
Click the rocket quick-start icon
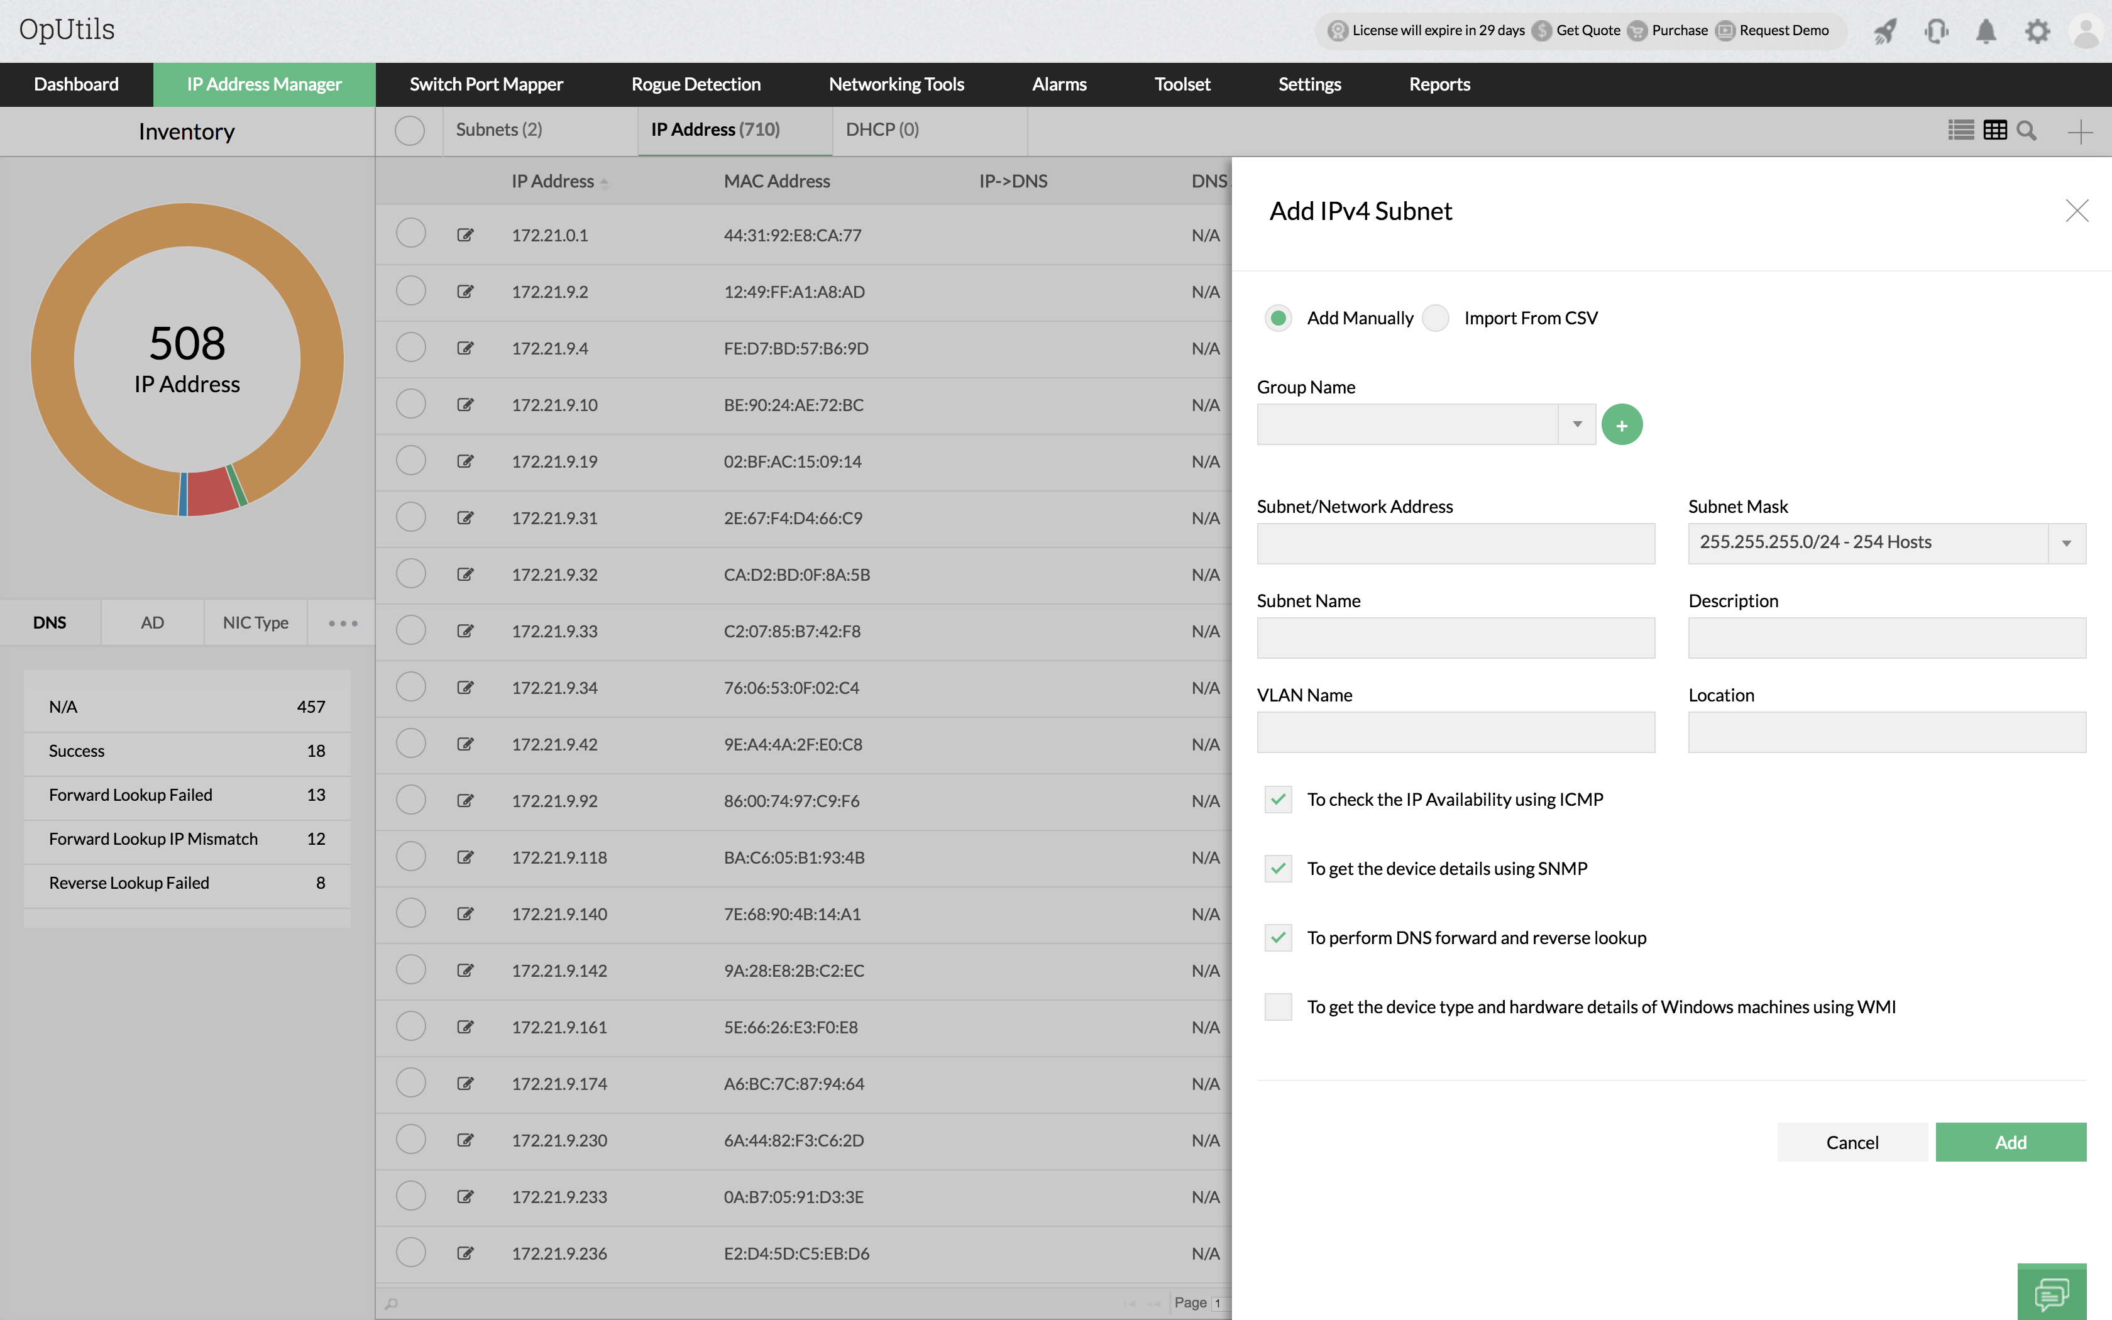(x=1885, y=31)
